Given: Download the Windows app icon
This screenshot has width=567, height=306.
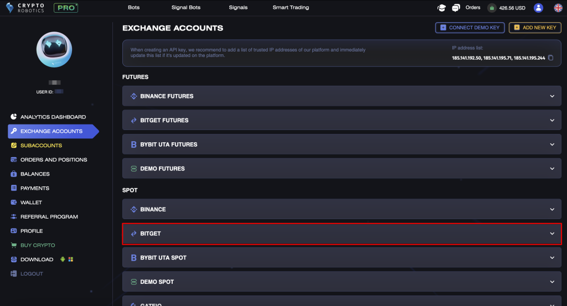Looking at the screenshot, I should coord(71,259).
